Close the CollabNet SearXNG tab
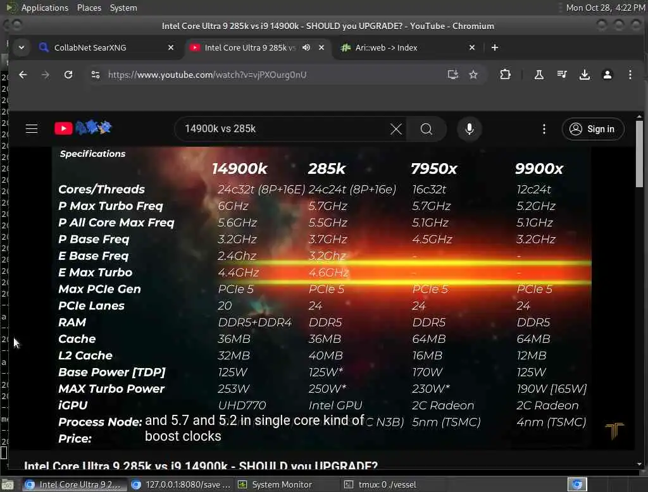The height and width of the screenshot is (492, 648). 171,47
